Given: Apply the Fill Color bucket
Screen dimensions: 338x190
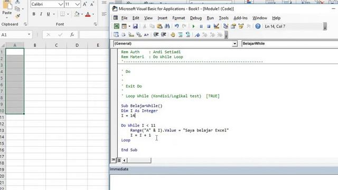Looking at the screenshot, I should [x=77, y=14].
